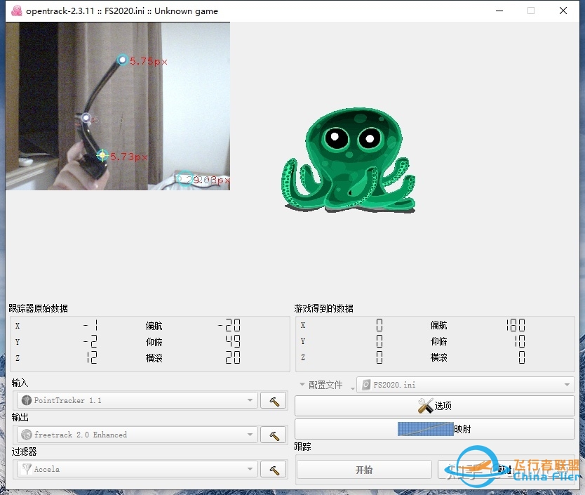
Task: Click the freetrack icon in output selector
Action: pos(27,435)
